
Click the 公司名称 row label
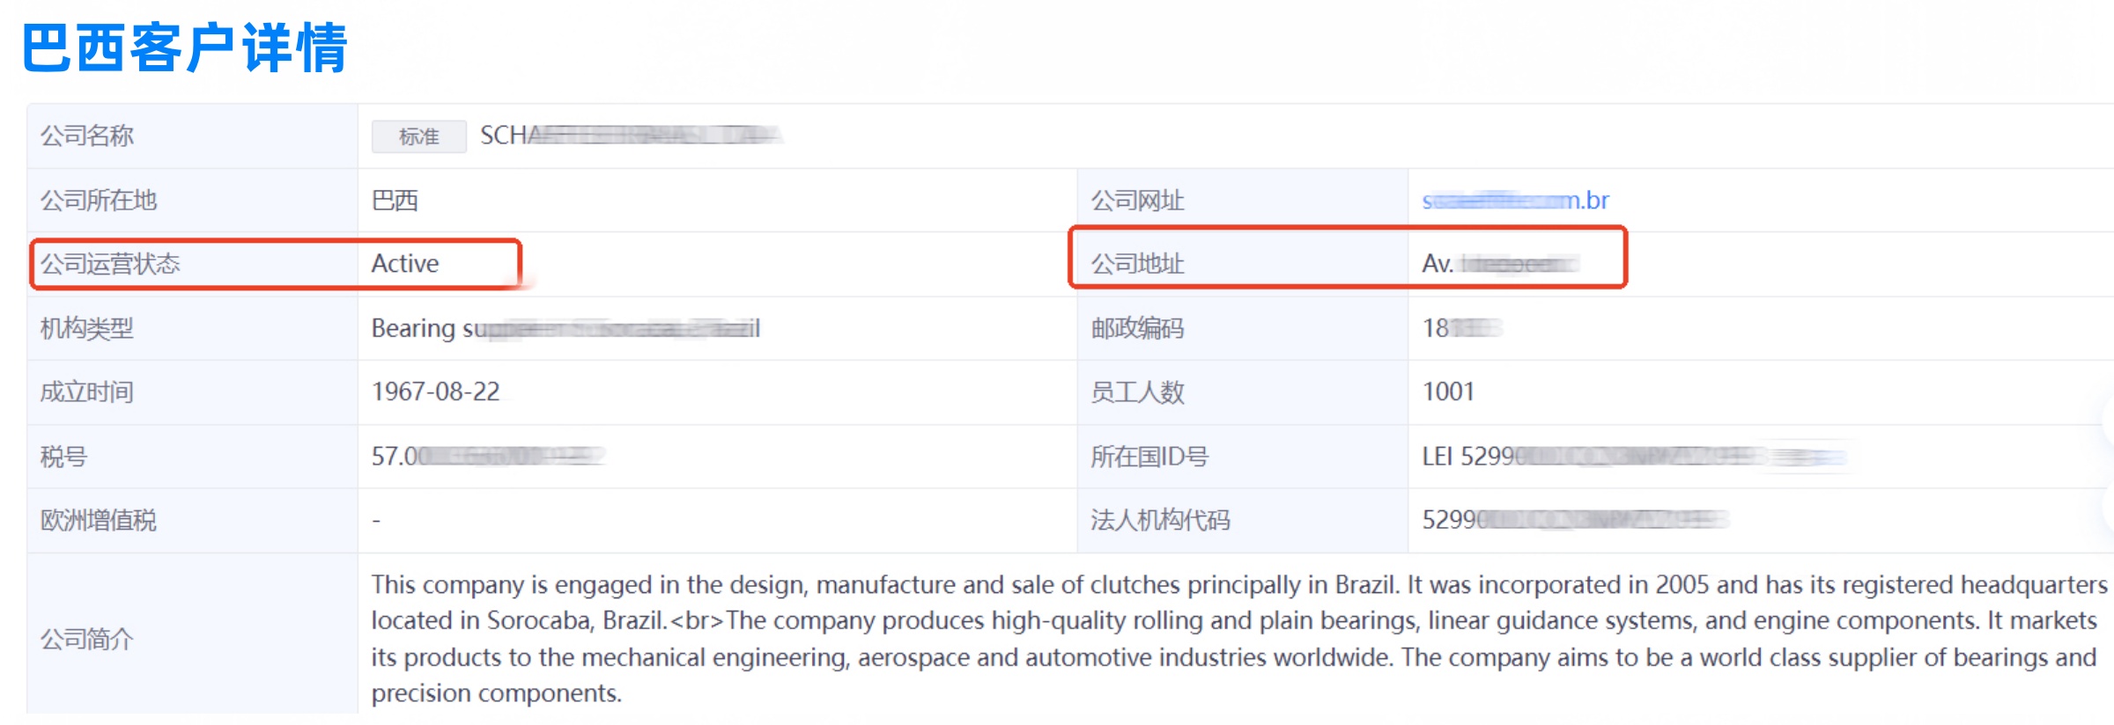click(87, 135)
